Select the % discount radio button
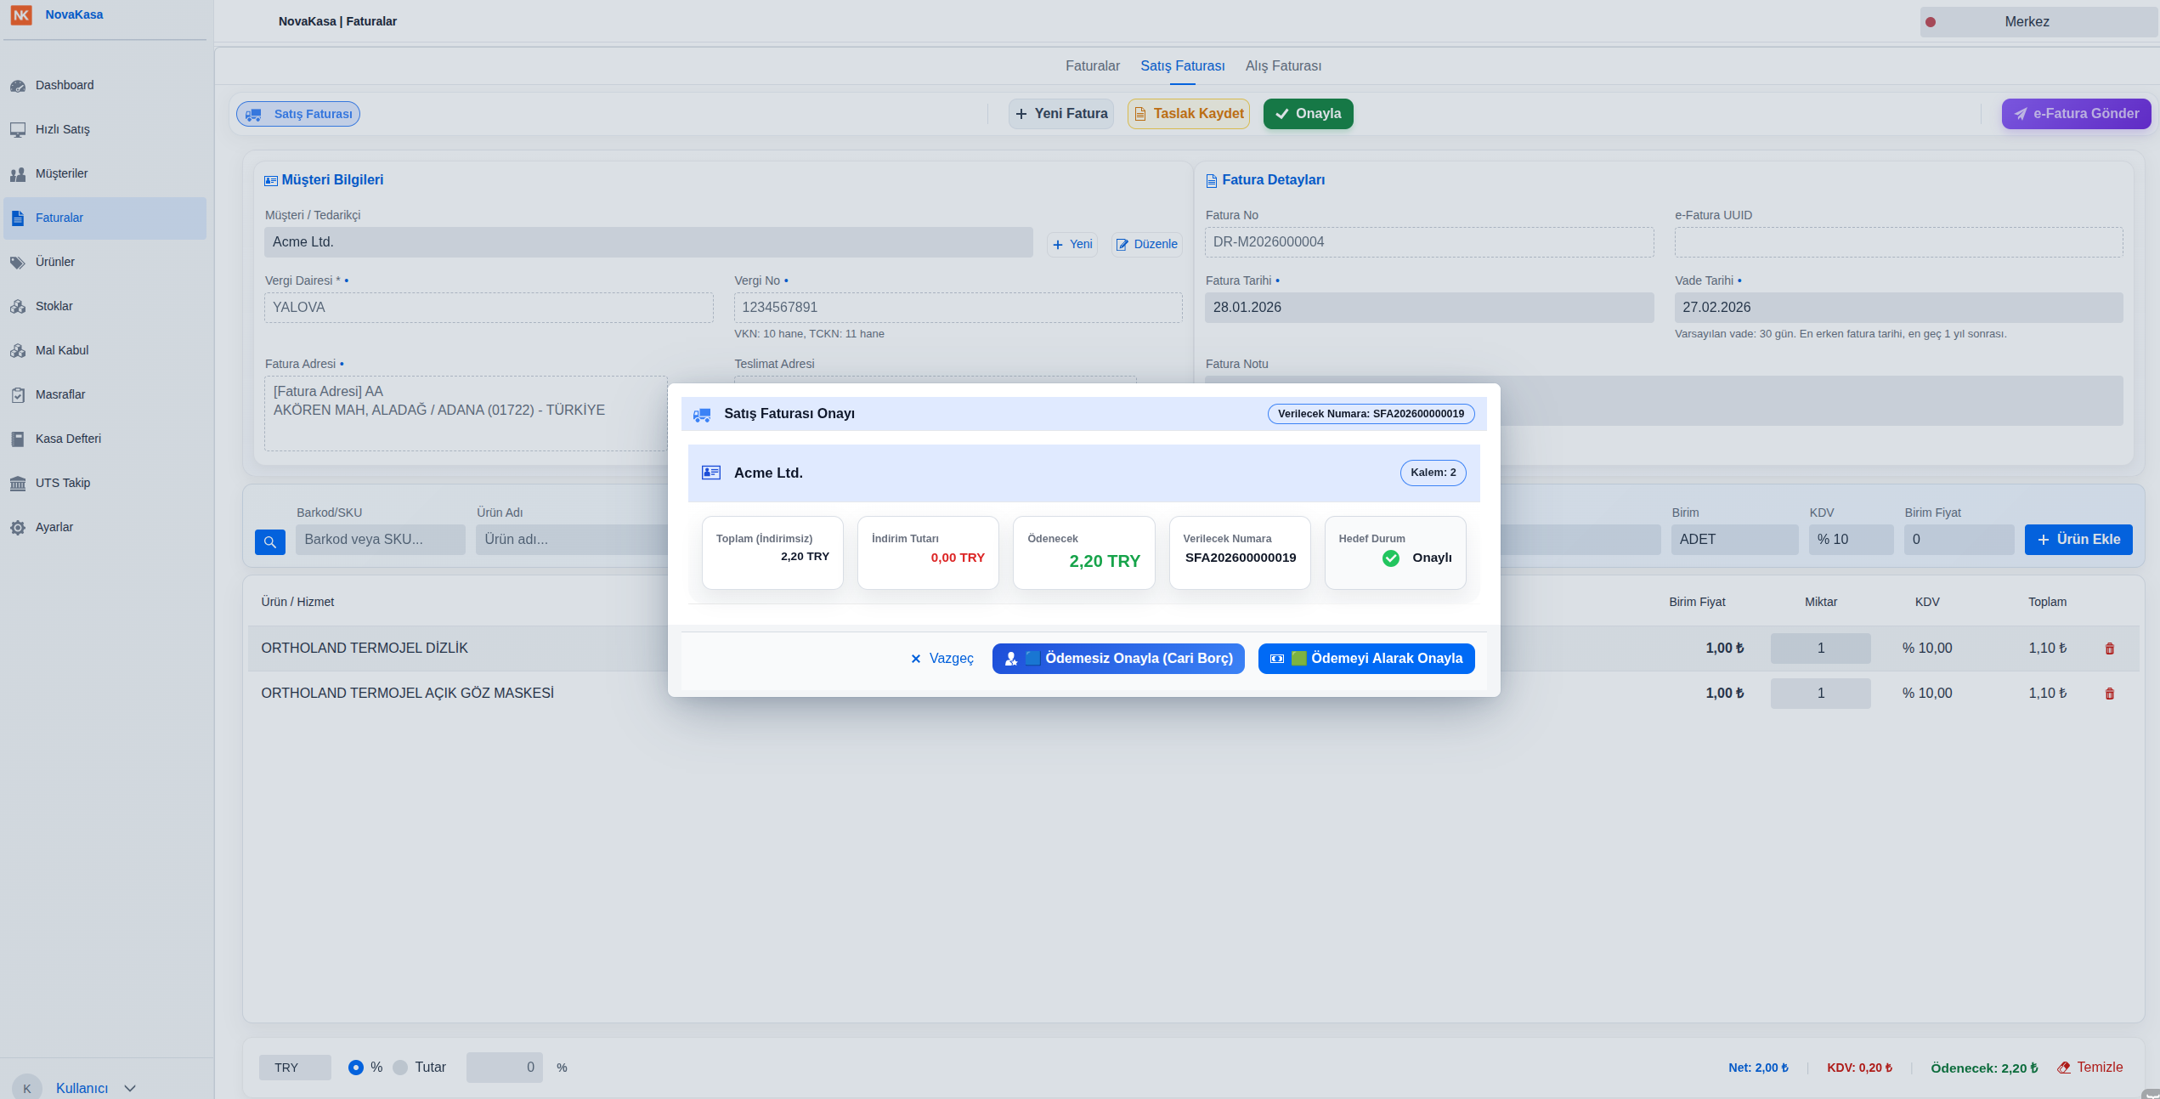The width and height of the screenshot is (2160, 1099). pos(356,1068)
